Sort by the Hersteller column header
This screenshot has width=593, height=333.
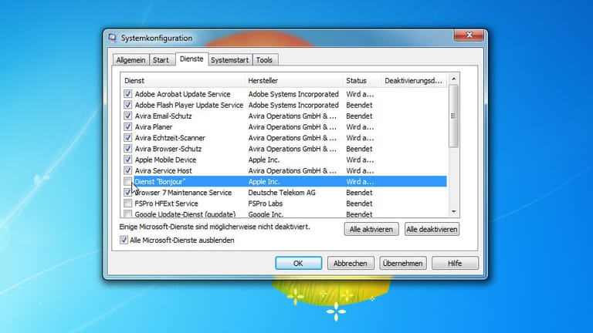tap(293, 80)
